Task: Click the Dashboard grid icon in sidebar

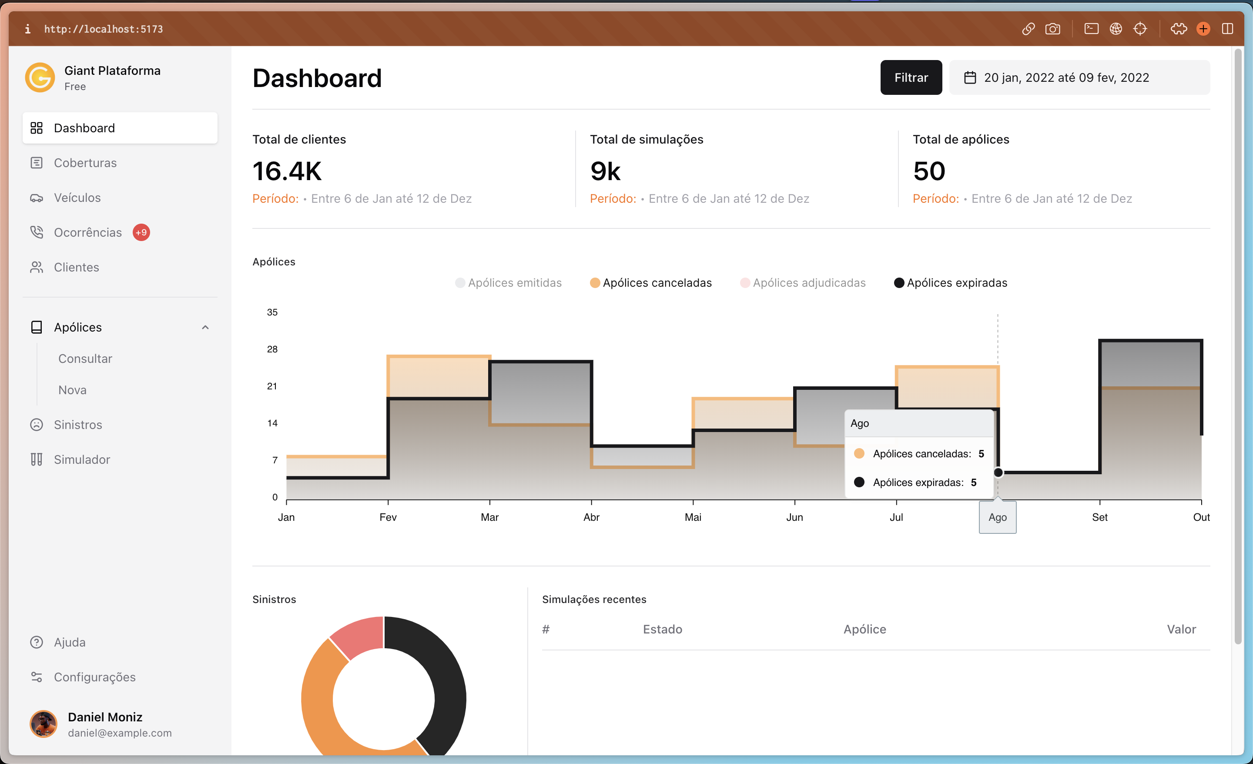Action: click(37, 127)
